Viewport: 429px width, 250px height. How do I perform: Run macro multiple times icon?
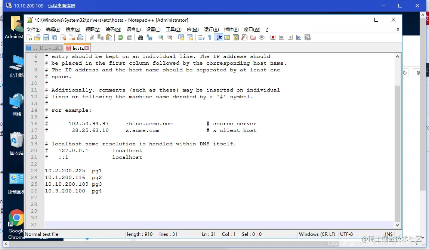(x=299, y=37)
